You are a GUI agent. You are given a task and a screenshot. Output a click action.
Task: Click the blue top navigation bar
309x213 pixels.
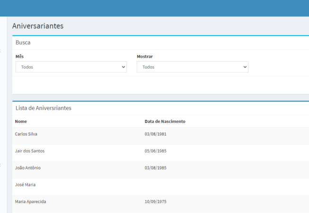[154, 8]
